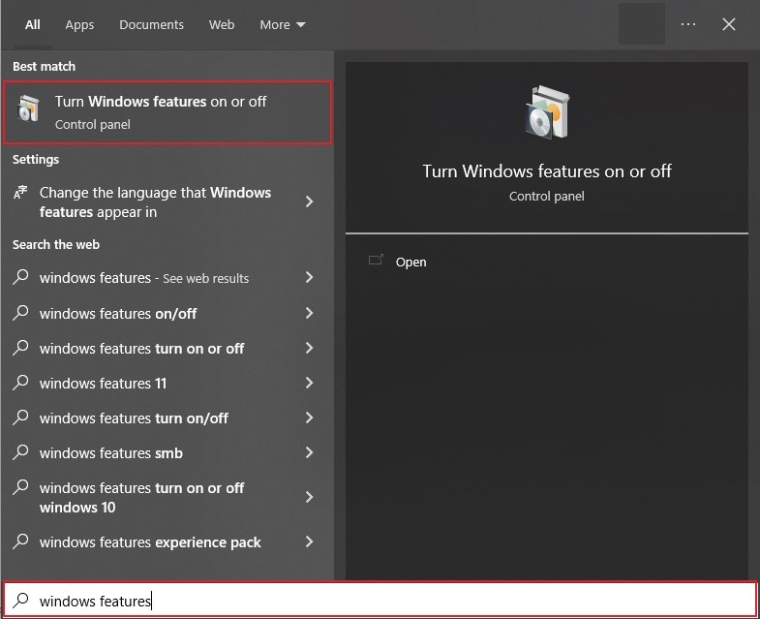Expand the language setting result chevron
This screenshot has width=760, height=619.
coord(309,201)
